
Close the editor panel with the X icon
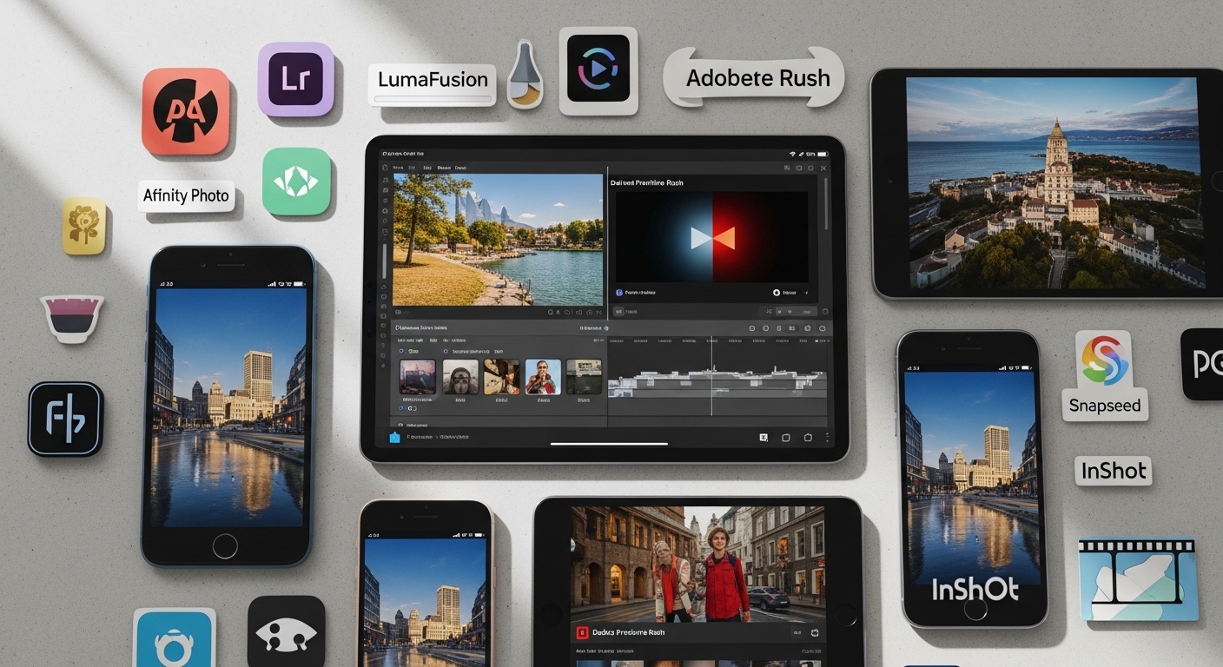pos(824,168)
